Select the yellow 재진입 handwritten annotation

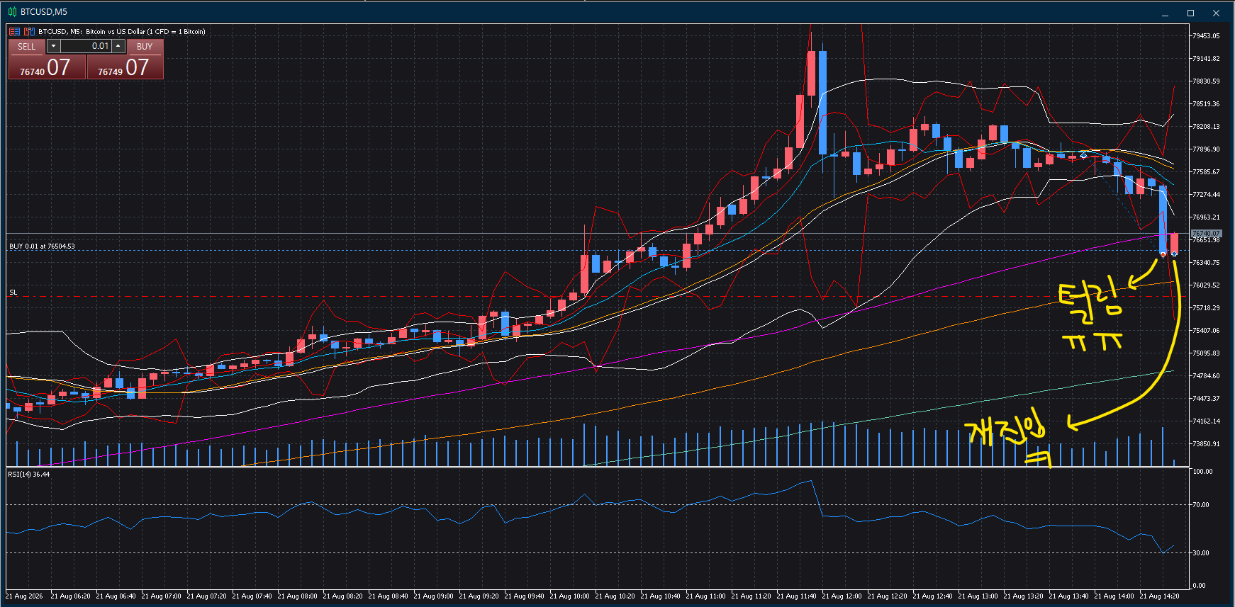click(1005, 436)
